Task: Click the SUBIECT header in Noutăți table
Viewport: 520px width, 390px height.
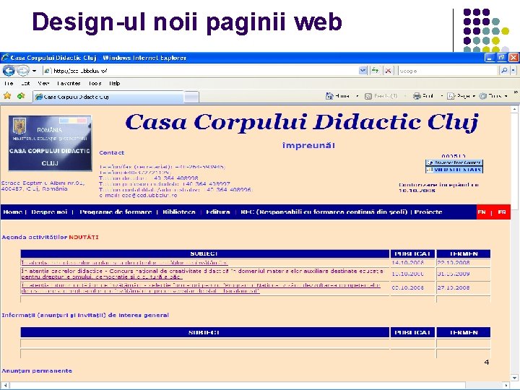Action: point(204,253)
